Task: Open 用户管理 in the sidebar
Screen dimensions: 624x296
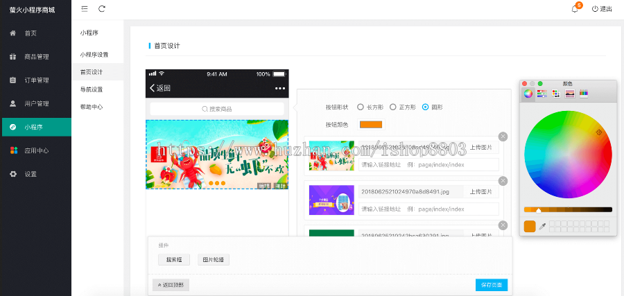Action: coord(36,104)
